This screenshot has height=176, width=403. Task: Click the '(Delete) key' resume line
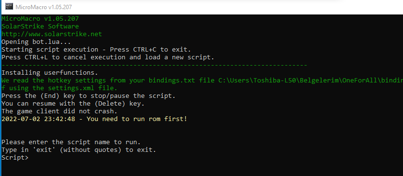click(x=73, y=104)
